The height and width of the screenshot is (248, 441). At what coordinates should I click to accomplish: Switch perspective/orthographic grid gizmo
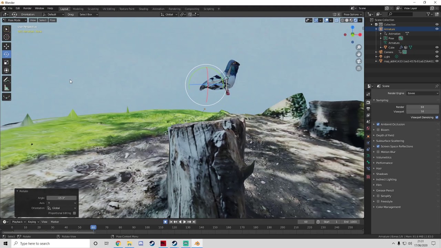[x=359, y=68]
